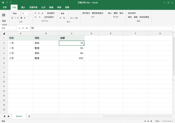Open 格式 cell format menu

[x=121, y=13]
